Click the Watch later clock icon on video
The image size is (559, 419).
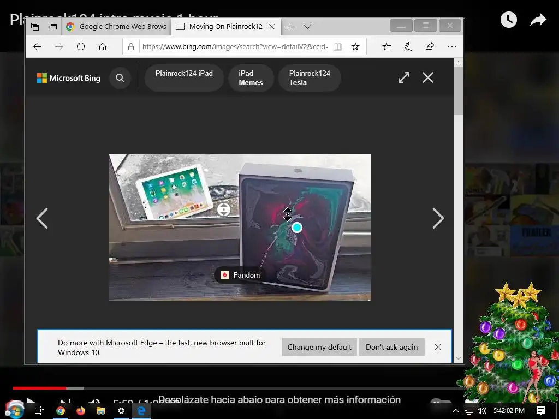(x=508, y=20)
